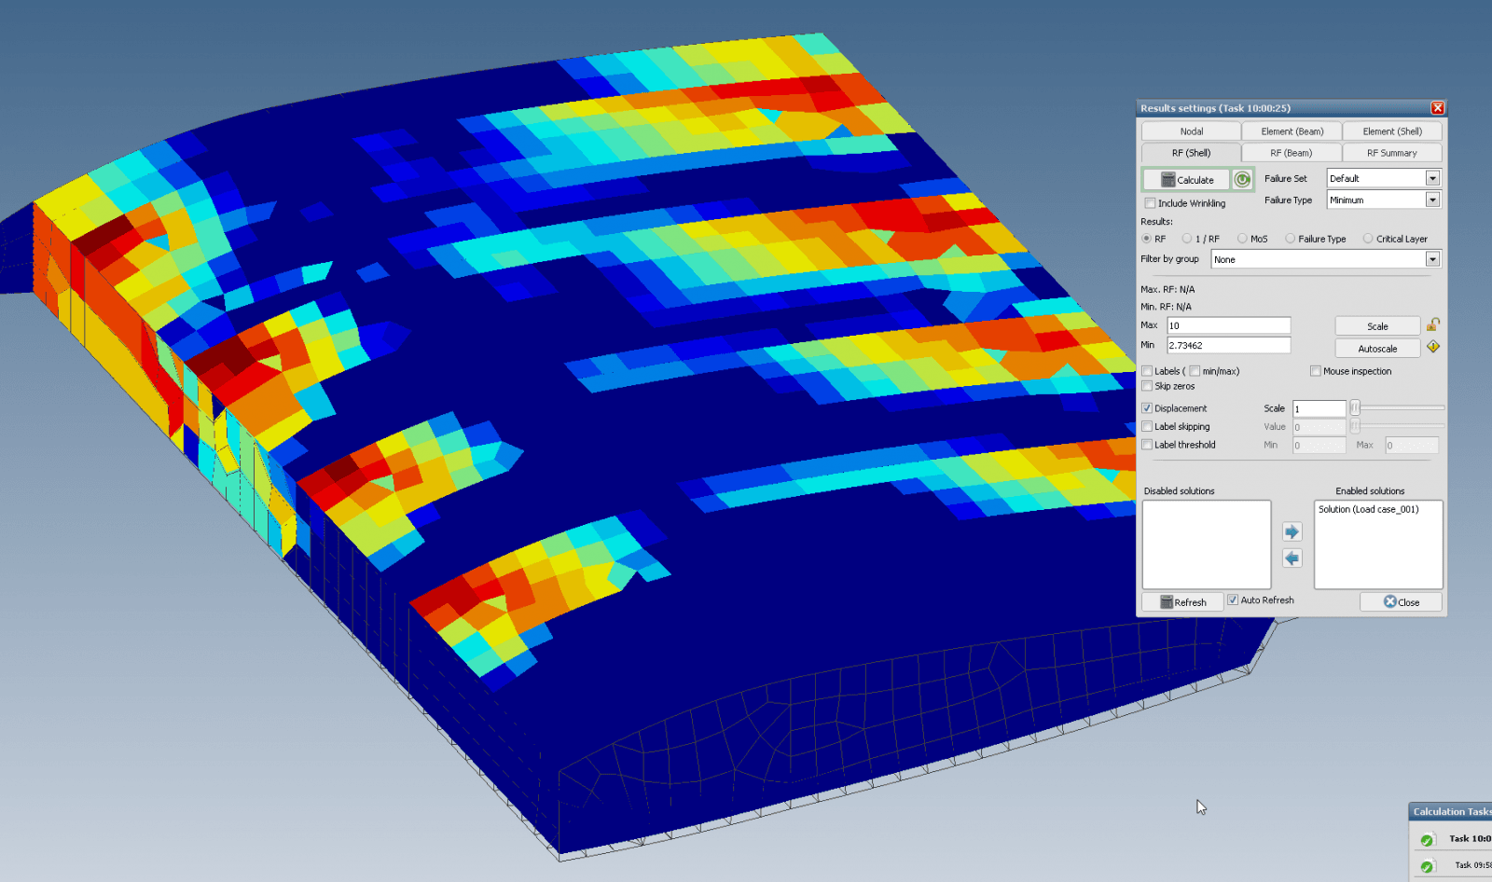This screenshot has height=882, width=1492.
Task: Open the Filter by group dropdown
Action: [x=1432, y=259]
